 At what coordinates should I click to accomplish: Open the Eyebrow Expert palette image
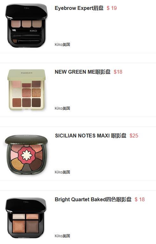click(x=26, y=26)
